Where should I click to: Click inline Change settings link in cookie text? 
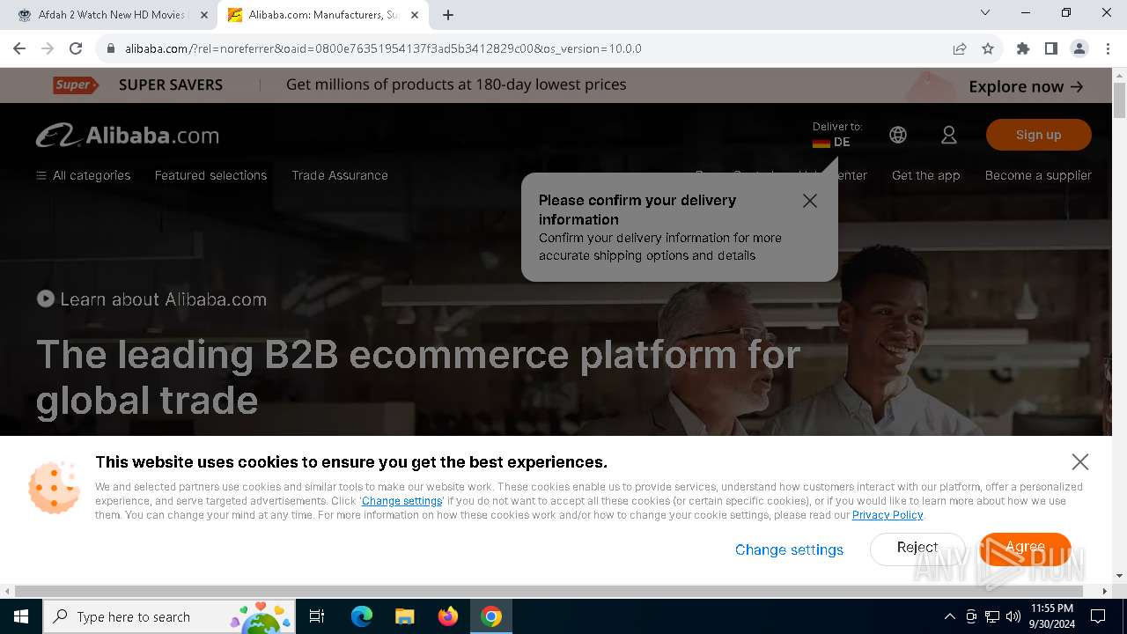[401, 501]
